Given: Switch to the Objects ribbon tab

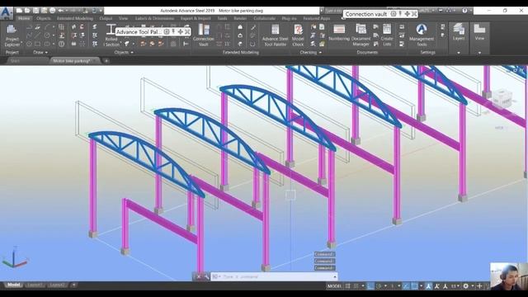Looking at the screenshot, I should click(44, 18).
